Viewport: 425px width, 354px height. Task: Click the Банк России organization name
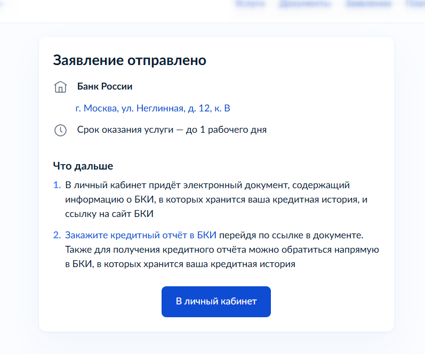point(105,86)
